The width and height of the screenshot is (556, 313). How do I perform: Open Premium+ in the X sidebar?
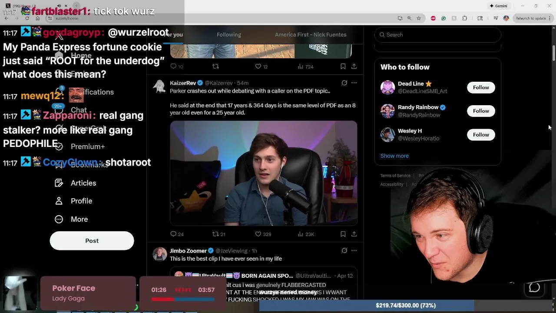(79, 147)
